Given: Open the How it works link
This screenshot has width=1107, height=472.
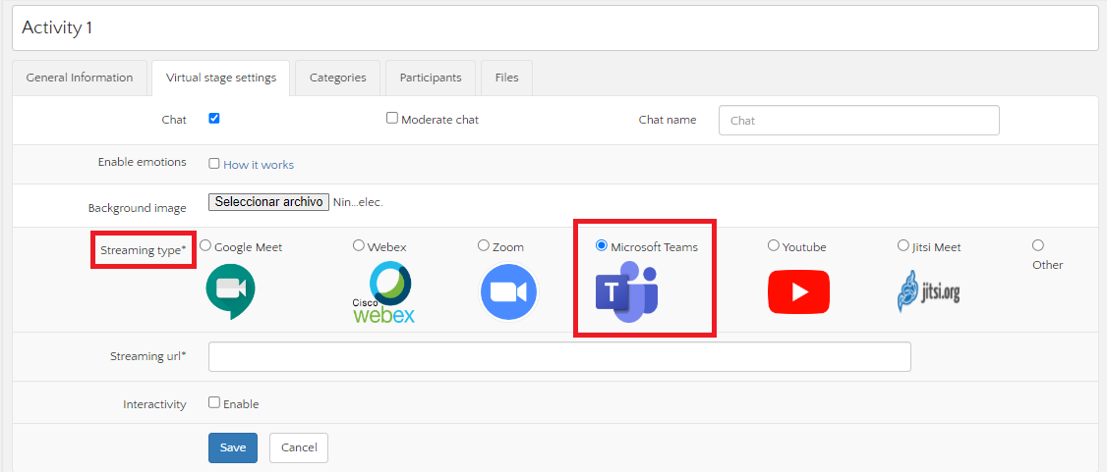Looking at the screenshot, I should (x=259, y=165).
